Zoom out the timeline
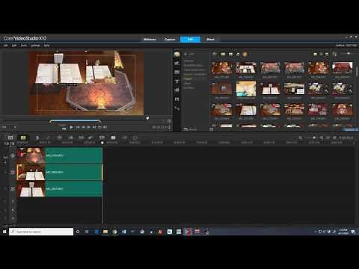Image resolution: width=359 pixels, height=269 pixels. click(x=301, y=137)
